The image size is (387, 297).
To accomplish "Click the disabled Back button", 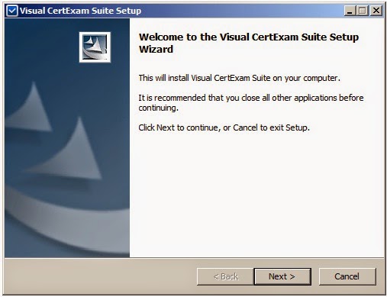I will pos(225,276).
